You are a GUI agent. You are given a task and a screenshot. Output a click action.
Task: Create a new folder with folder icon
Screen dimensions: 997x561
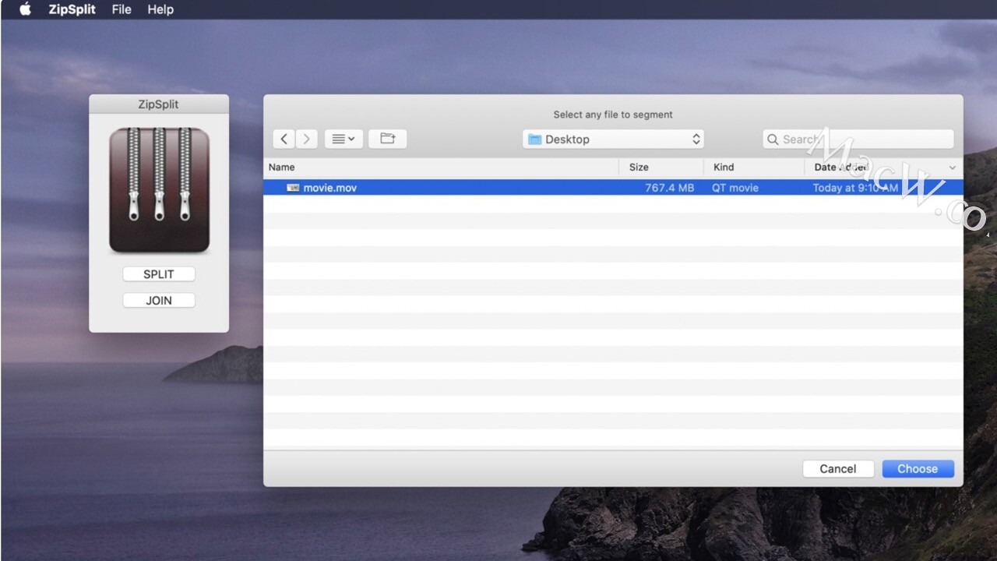coord(388,139)
